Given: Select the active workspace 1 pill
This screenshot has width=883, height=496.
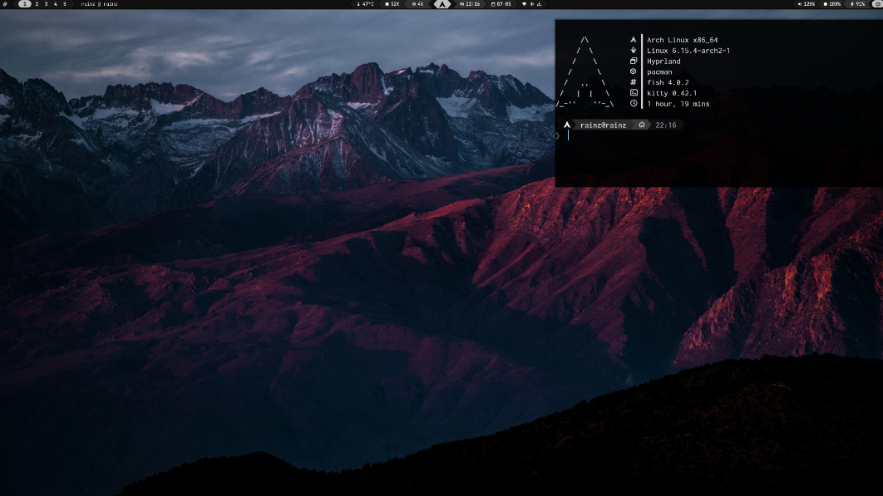Looking at the screenshot, I should (24, 4).
